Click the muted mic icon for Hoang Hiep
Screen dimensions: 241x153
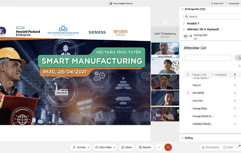pos(235,108)
